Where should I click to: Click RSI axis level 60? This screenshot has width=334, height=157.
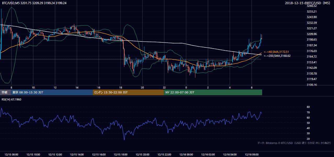[x=308, y=117]
